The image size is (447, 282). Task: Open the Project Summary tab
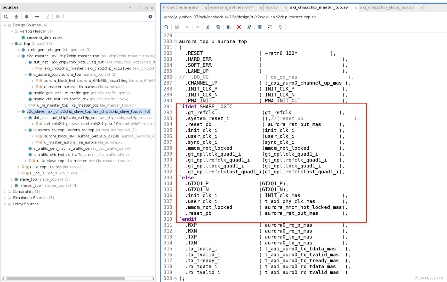click(180, 7)
